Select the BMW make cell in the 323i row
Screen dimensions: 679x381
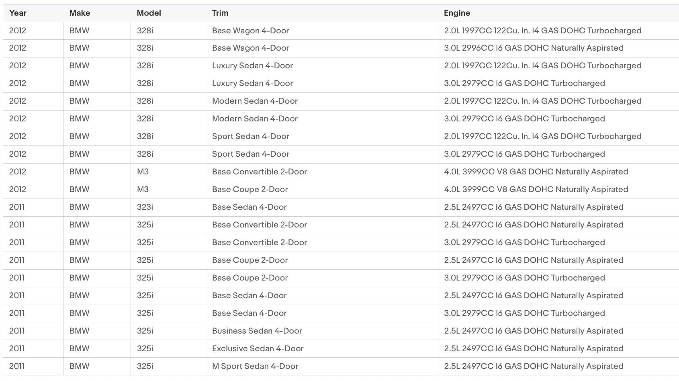coord(97,207)
